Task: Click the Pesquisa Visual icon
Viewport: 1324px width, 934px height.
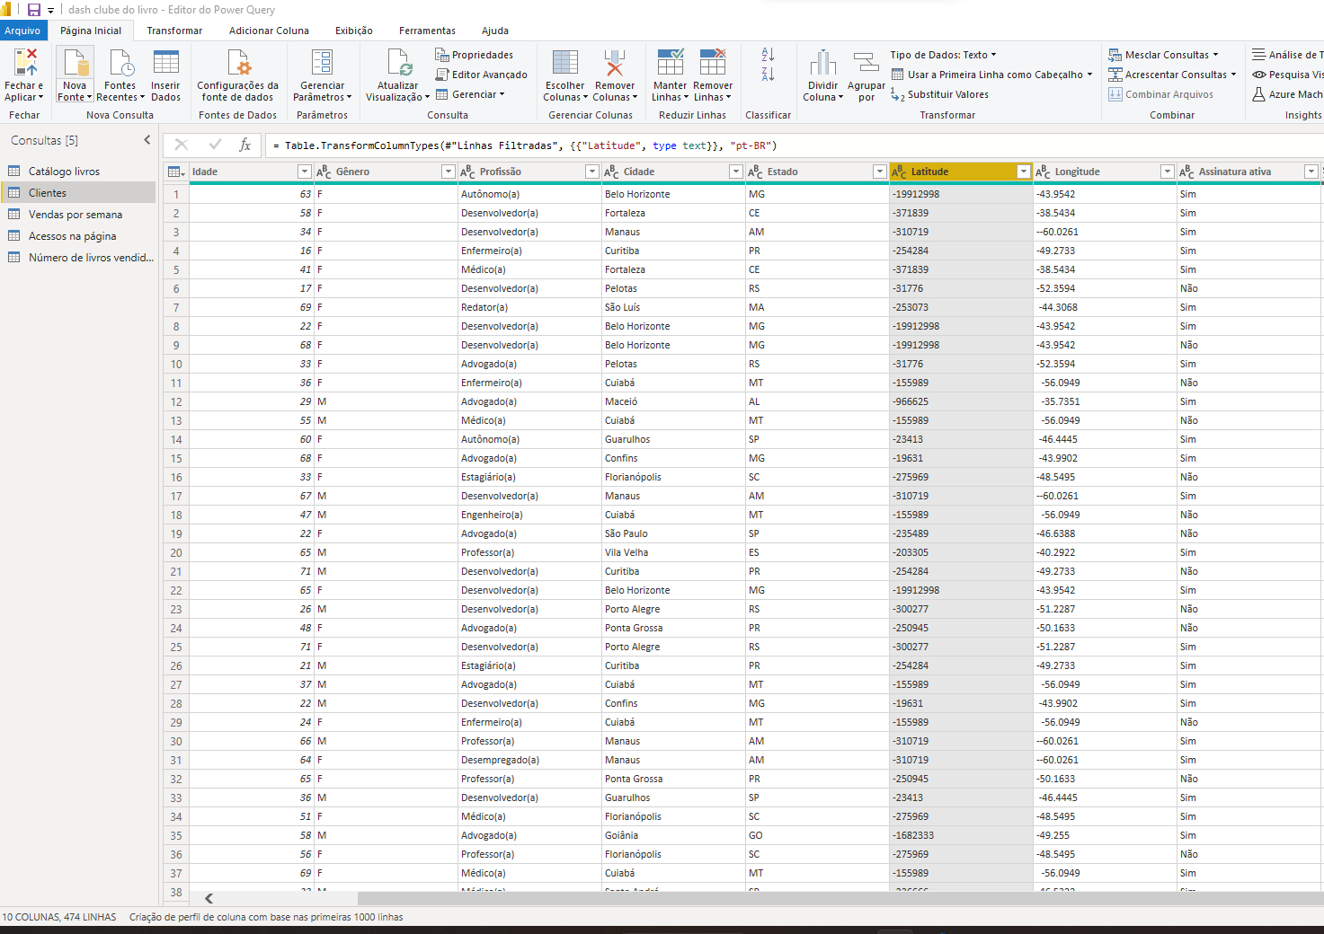Action: pyautogui.click(x=1259, y=75)
